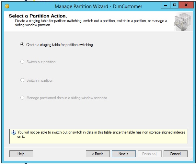Select Create a staging table radio button
The image size is (196, 164).
point(22,44)
